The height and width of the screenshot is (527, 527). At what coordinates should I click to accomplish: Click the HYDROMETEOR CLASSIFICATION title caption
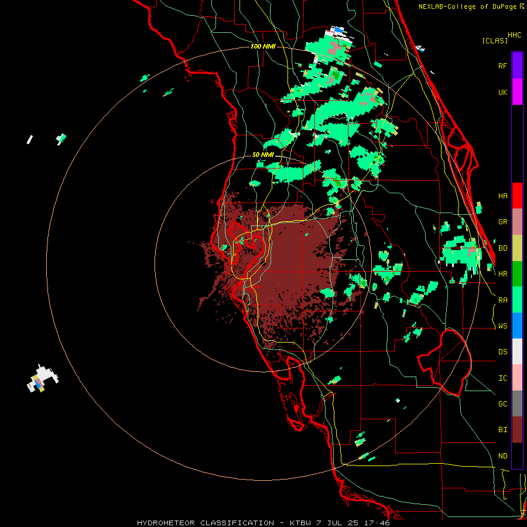[206, 523]
